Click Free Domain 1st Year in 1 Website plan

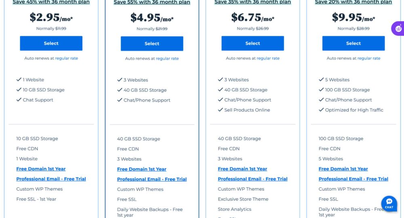41,169
